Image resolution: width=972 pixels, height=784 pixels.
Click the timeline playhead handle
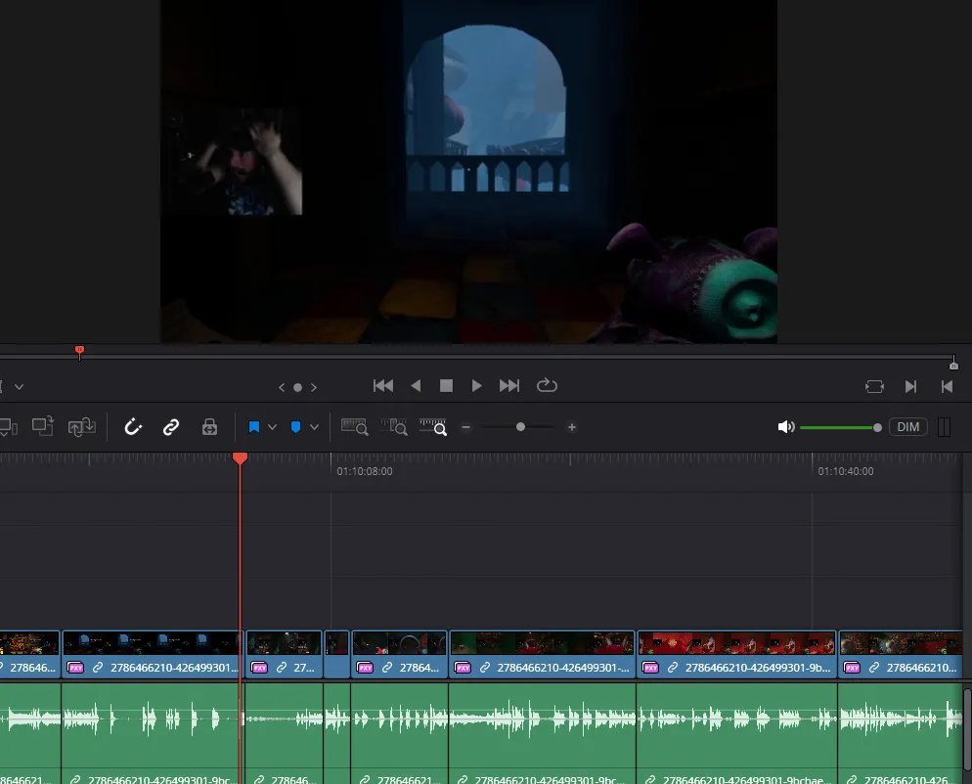[240, 458]
